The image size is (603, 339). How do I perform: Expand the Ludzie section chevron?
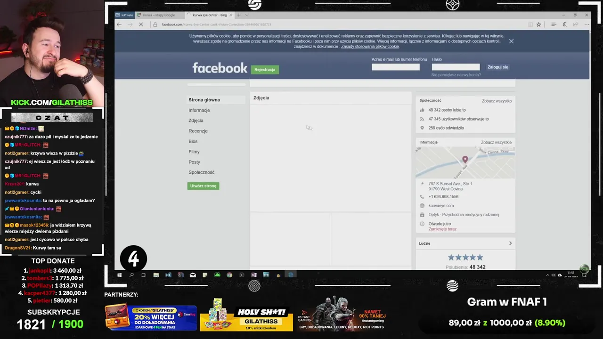click(x=510, y=243)
